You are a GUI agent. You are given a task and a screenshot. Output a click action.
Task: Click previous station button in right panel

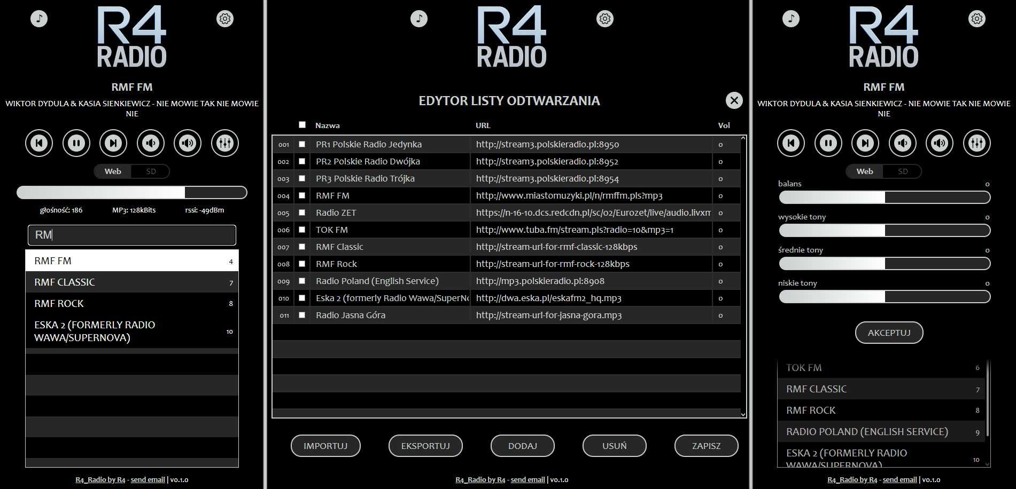(791, 143)
